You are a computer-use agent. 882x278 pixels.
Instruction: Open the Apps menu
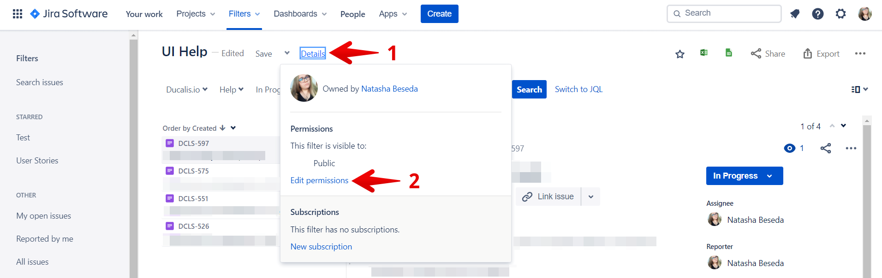(x=393, y=14)
